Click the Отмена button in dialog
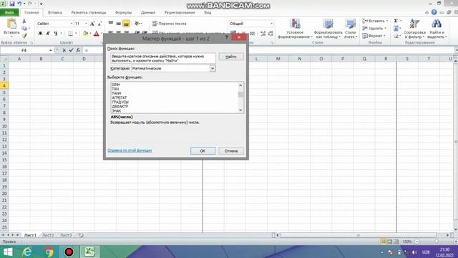458x258 pixels. click(x=231, y=151)
